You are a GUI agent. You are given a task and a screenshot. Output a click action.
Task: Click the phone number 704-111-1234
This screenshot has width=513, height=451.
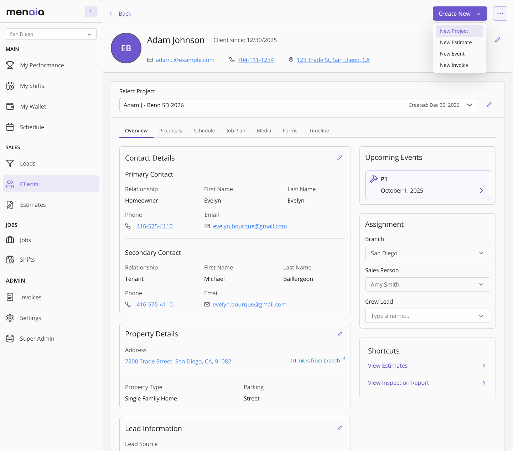tap(256, 60)
